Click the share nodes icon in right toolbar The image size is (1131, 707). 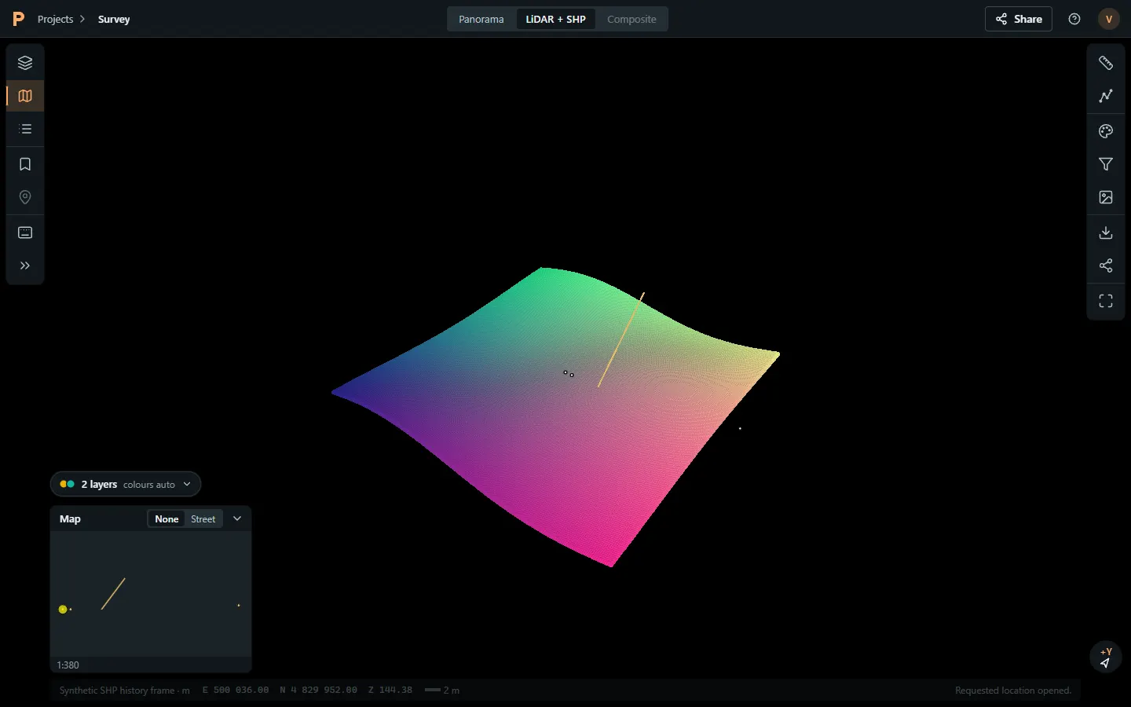[1106, 266]
